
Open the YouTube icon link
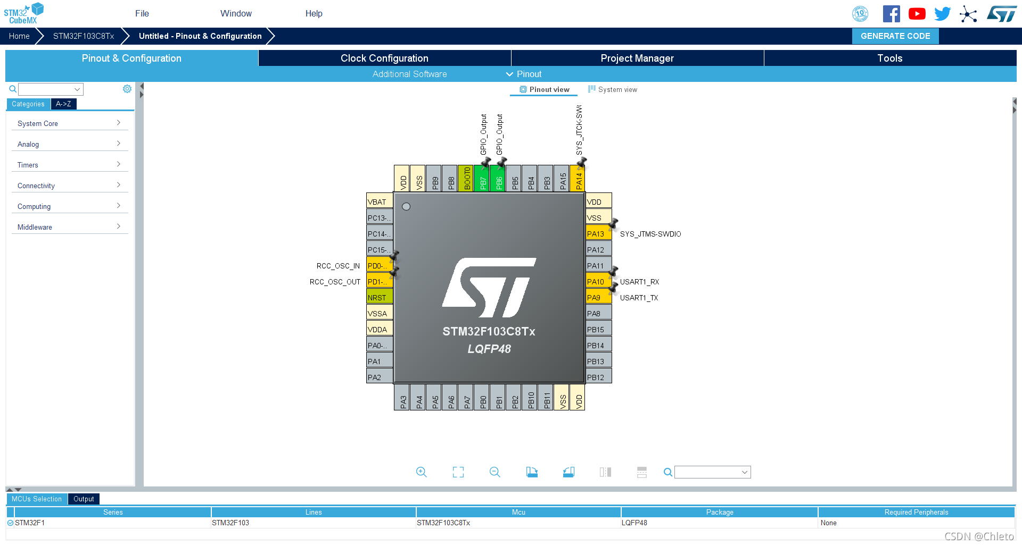pos(917,14)
